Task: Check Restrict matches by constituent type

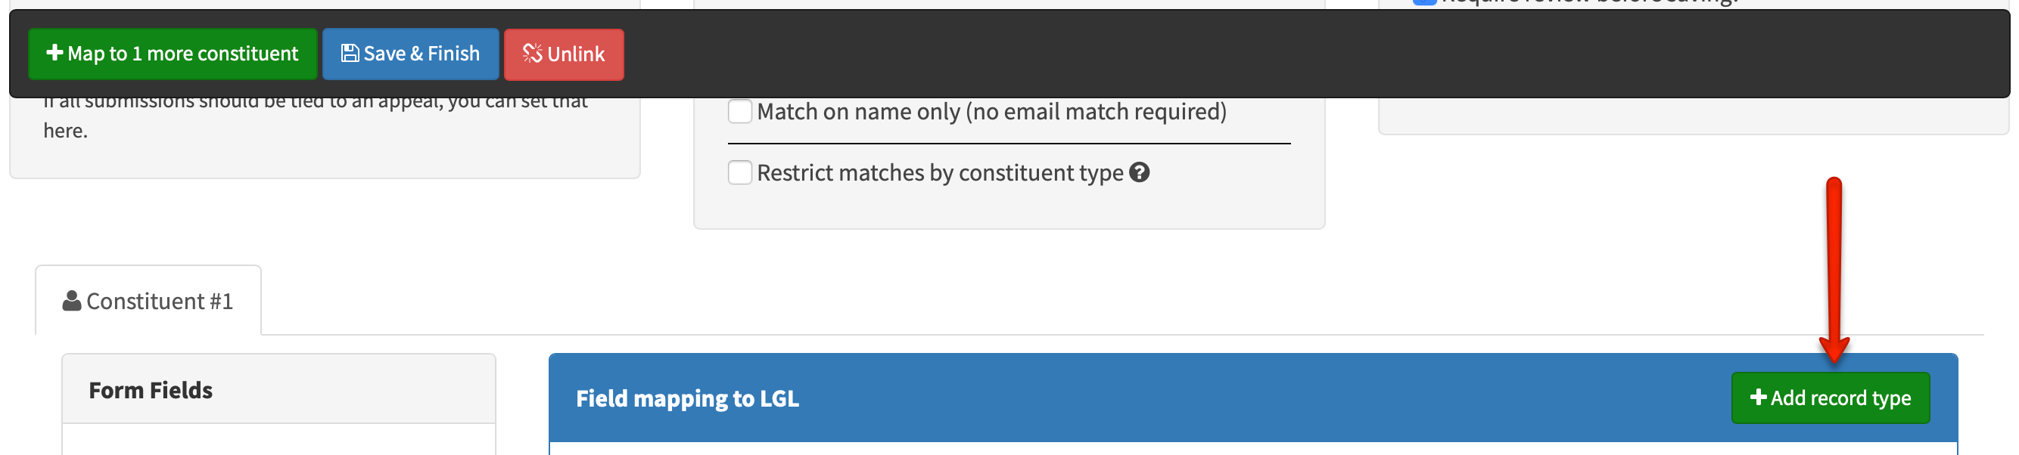Action: point(739,172)
